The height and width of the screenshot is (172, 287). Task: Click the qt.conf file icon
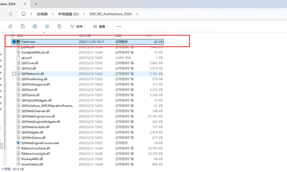pos(18,58)
